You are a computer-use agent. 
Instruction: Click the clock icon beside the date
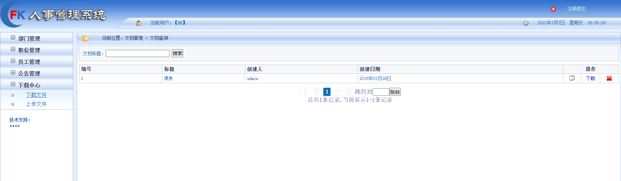coord(526,23)
